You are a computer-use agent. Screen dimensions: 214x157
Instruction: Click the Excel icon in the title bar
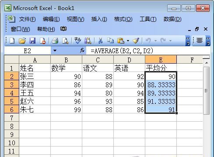pos(8,8)
